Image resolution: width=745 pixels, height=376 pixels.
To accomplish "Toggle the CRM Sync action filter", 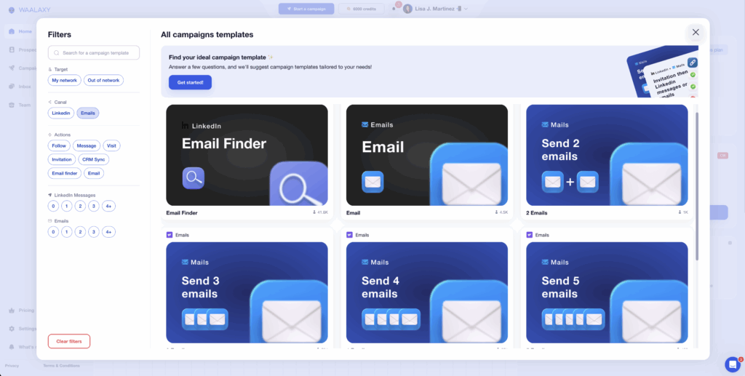I will [94, 159].
